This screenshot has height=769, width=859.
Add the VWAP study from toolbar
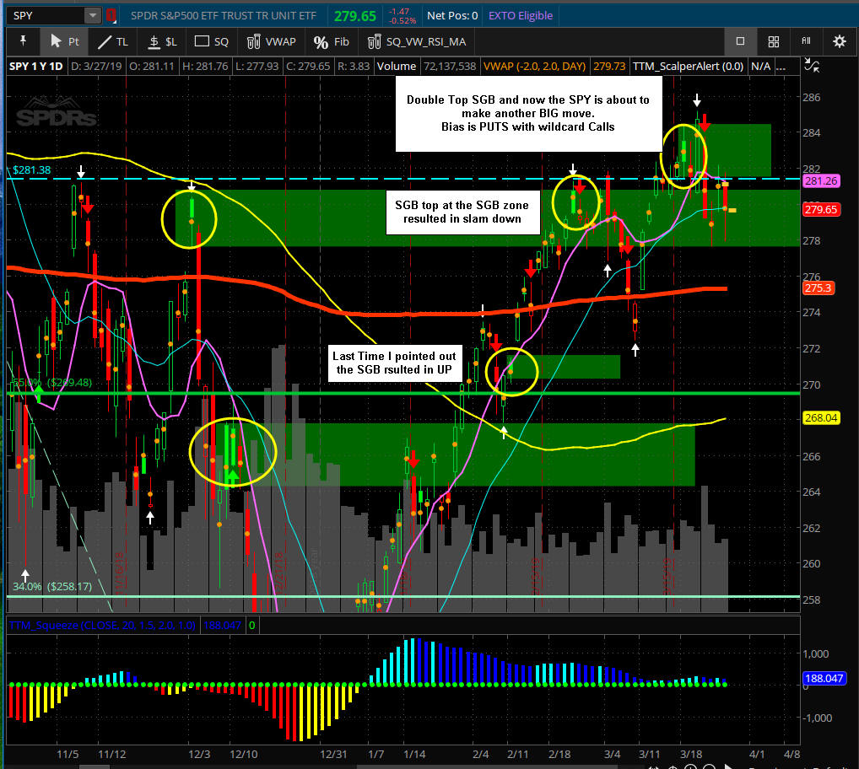(x=271, y=41)
